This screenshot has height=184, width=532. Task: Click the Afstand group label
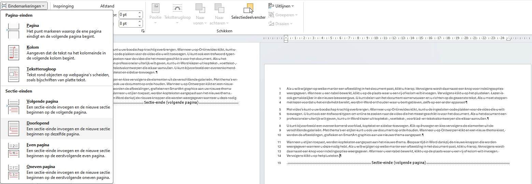coord(107,6)
